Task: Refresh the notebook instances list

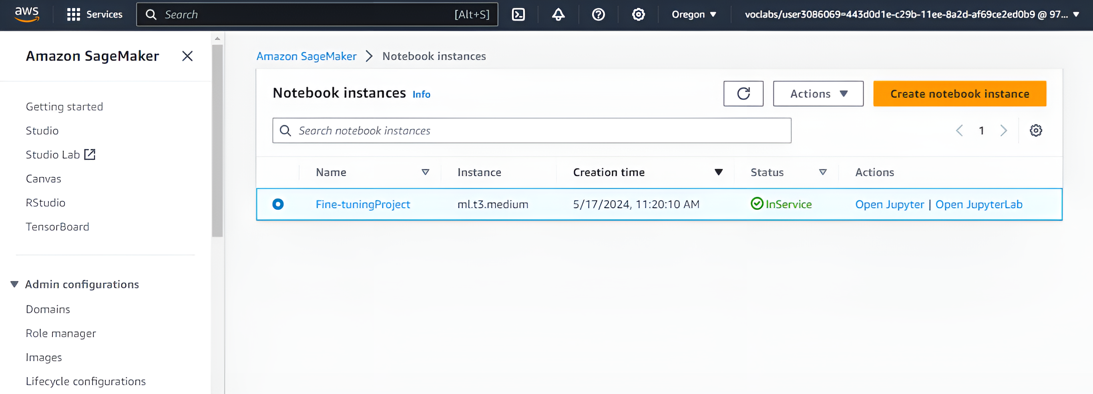Action: [743, 94]
